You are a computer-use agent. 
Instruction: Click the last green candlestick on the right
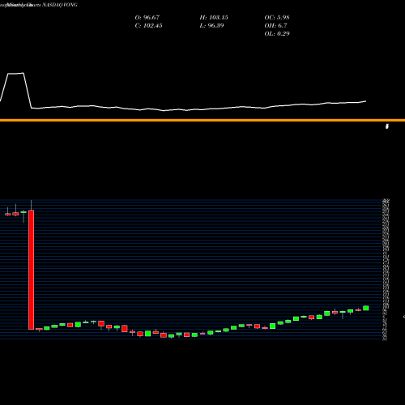[x=366, y=308]
